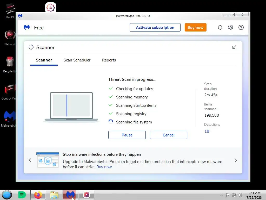
Task: Click the Stop malware infections headline
Action: [x=102, y=154]
